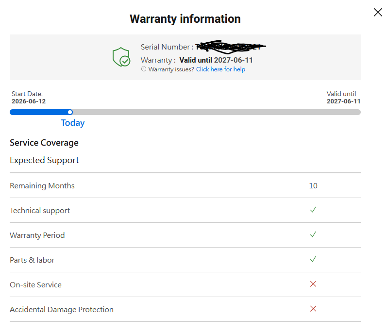Click the Parts & labor green checkmark
Viewport: 387px width, 333px height.
click(x=313, y=259)
